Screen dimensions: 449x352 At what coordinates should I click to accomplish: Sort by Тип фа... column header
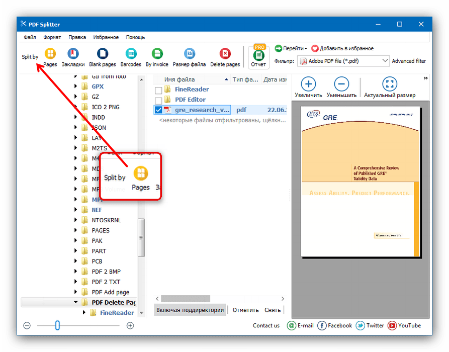[x=245, y=79]
